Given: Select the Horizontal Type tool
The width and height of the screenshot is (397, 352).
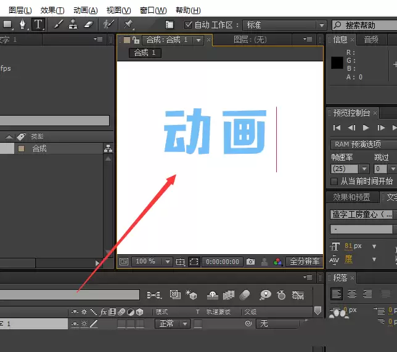Looking at the screenshot, I should pyautogui.click(x=38, y=25).
